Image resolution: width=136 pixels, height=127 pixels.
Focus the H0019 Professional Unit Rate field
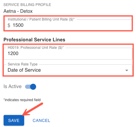pos(68,54)
